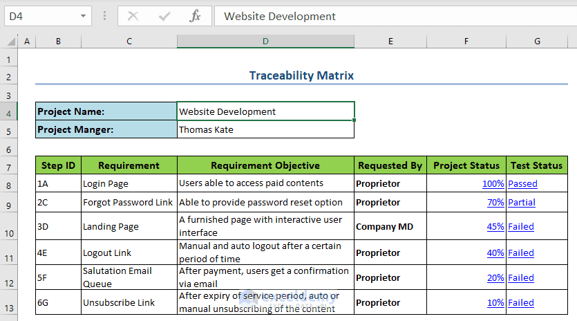Open the 100% project status link
The height and width of the screenshot is (321, 577).
click(x=493, y=183)
